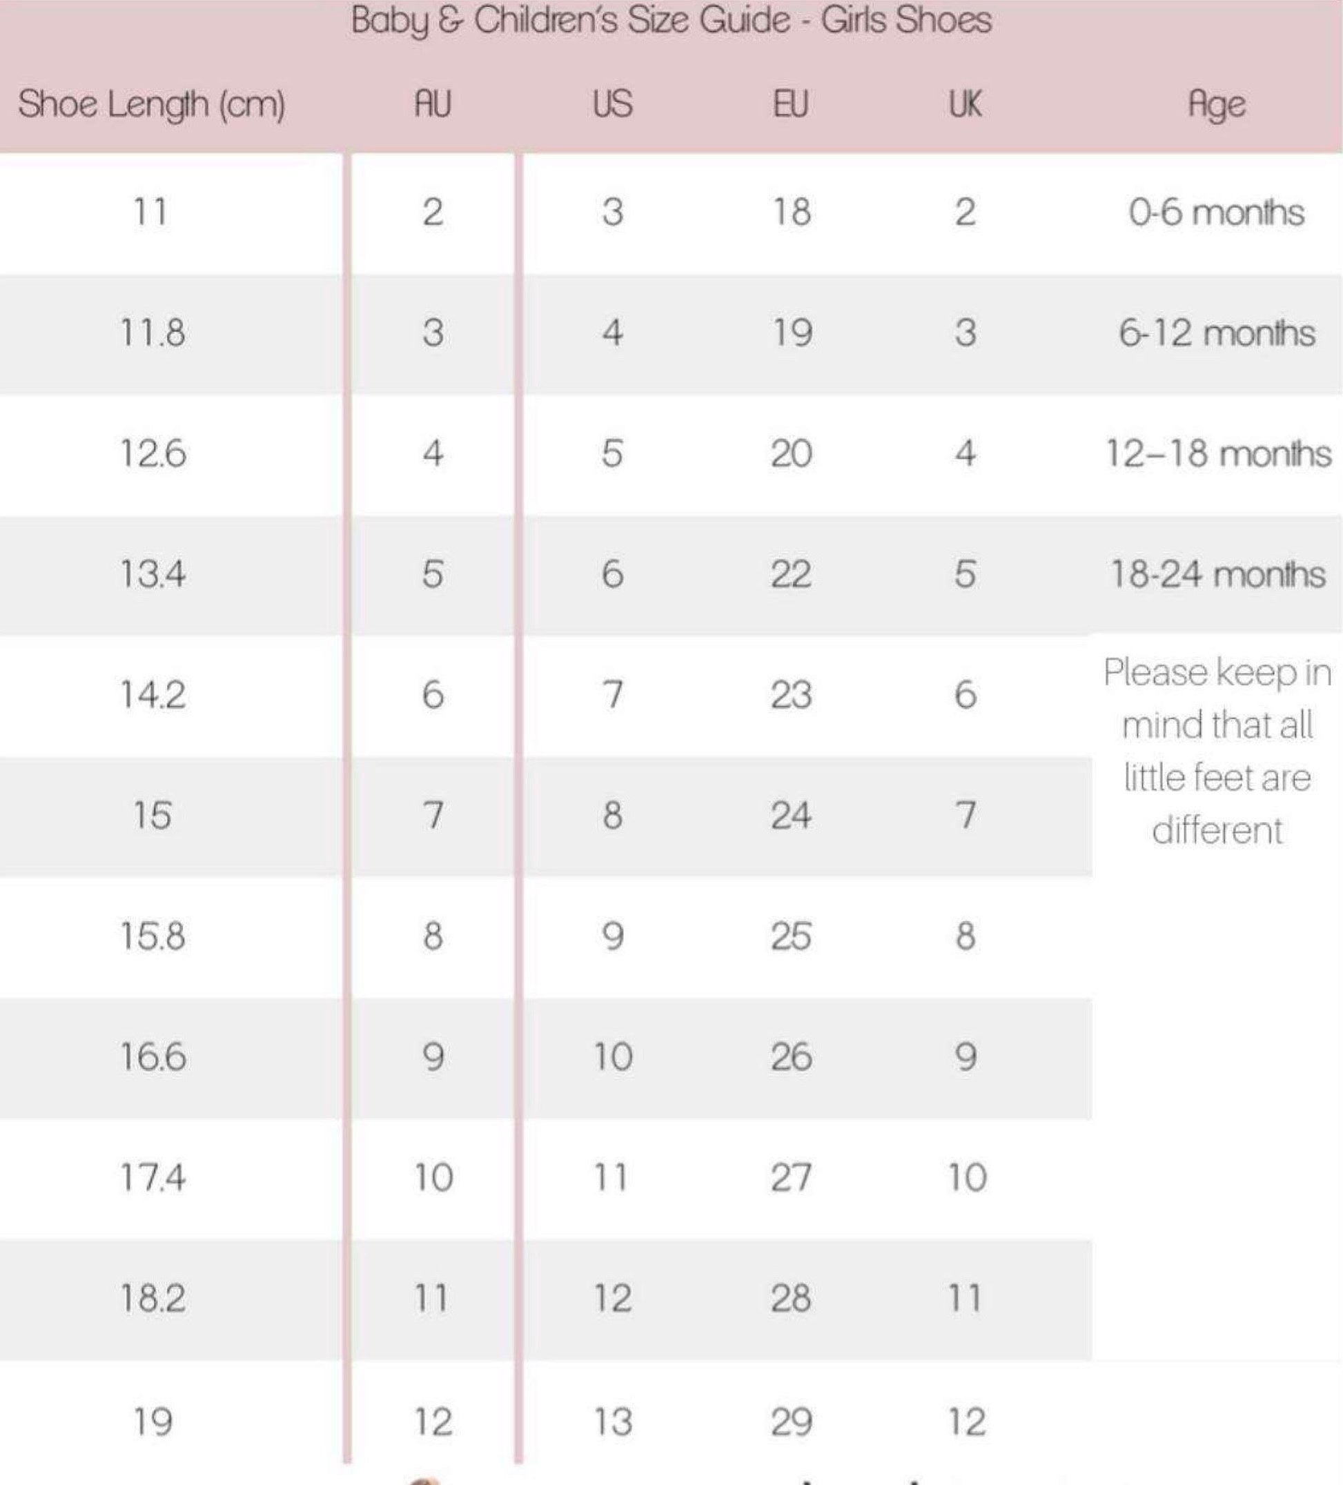Click the little feet are different note

pyautogui.click(x=1217, y=751)
